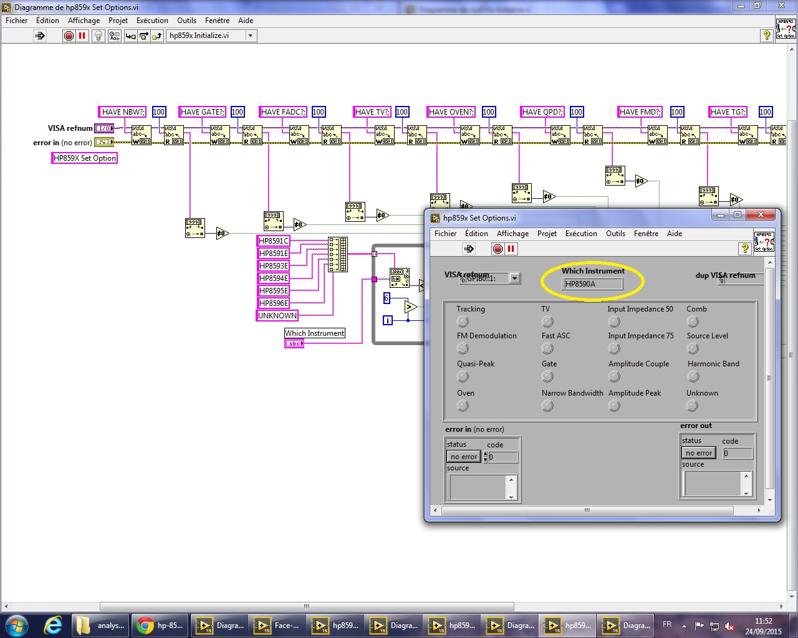Select the HAVE OVEN?; string constant
The width and height of the screenshot is (798, 638).
point(451,112)
